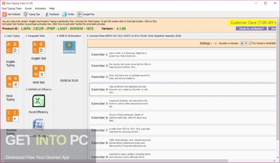Image resolution: width=280 pixels, height=163 pixels.
Task: Click the '2. Paragraph Tests' section heading
Action: (35, 36)
